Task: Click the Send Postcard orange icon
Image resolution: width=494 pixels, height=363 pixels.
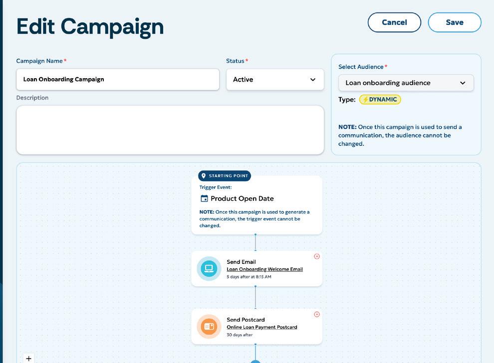Action: [209, 327]
